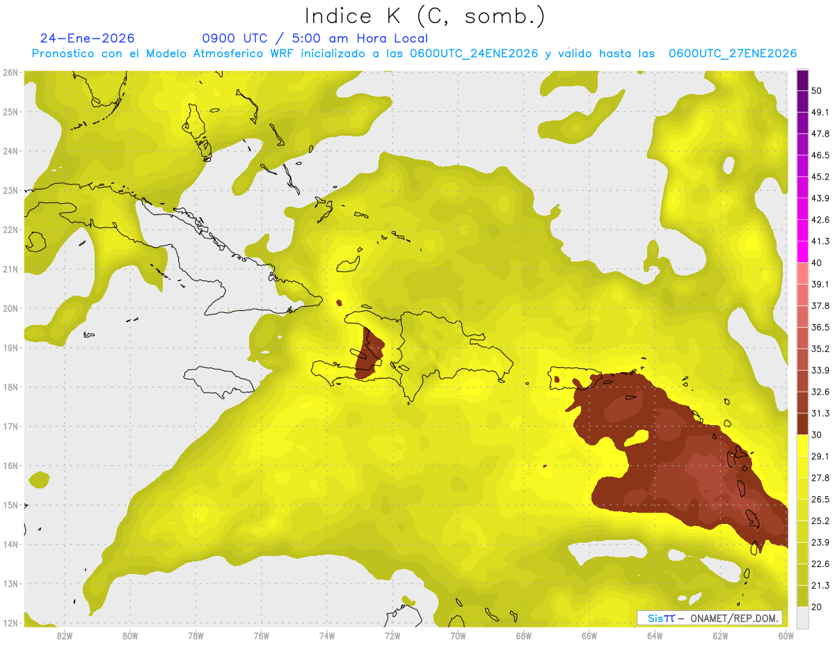Click the colorbar value 45.2
835x645 pixels.
pos(820,177)
